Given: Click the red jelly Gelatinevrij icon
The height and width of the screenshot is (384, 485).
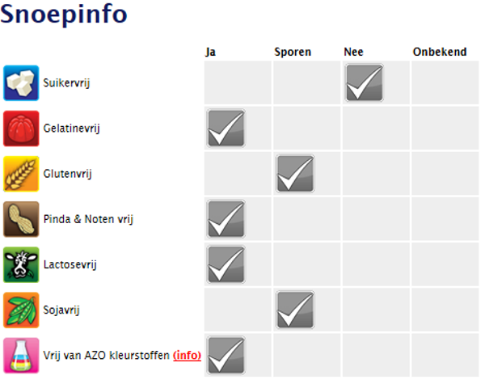Looking at the screenshot, I should tap(21, 128).
